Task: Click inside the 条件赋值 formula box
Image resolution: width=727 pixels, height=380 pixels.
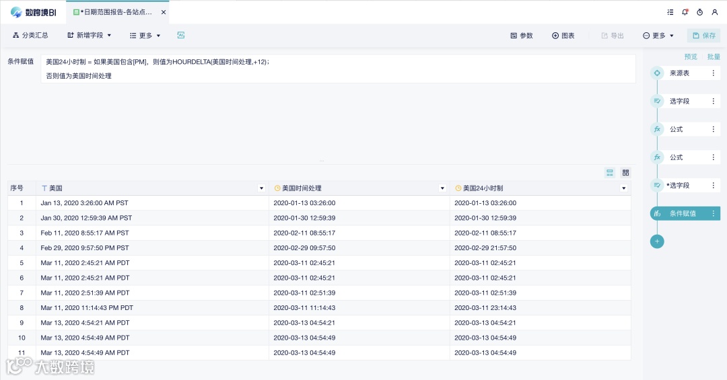Action: point(338,69)
